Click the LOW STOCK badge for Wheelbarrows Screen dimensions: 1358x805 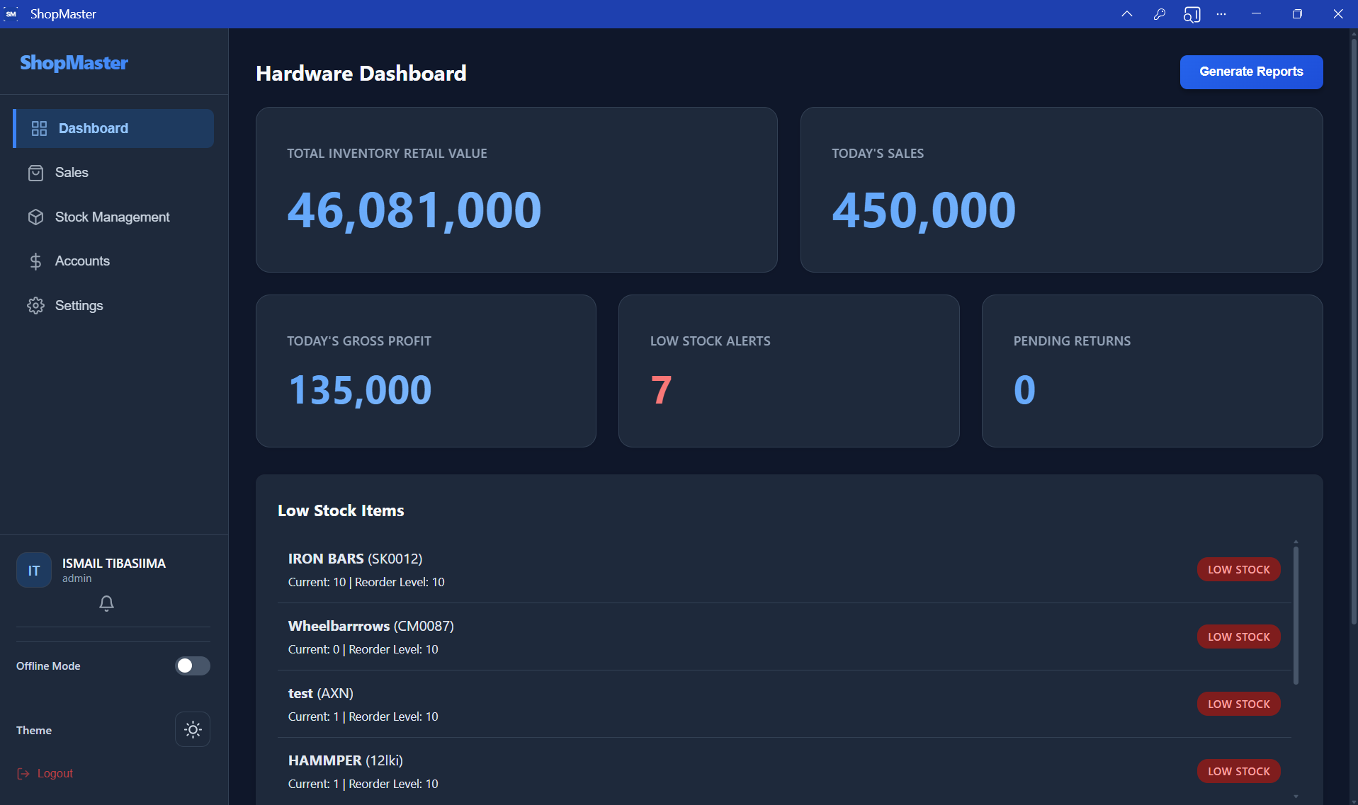pyautogui.click(x=1238, y=636)
